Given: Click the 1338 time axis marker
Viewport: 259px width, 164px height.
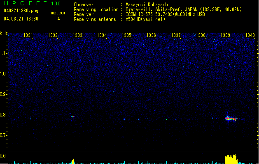Looking at the screenshot, I should 201,35.
